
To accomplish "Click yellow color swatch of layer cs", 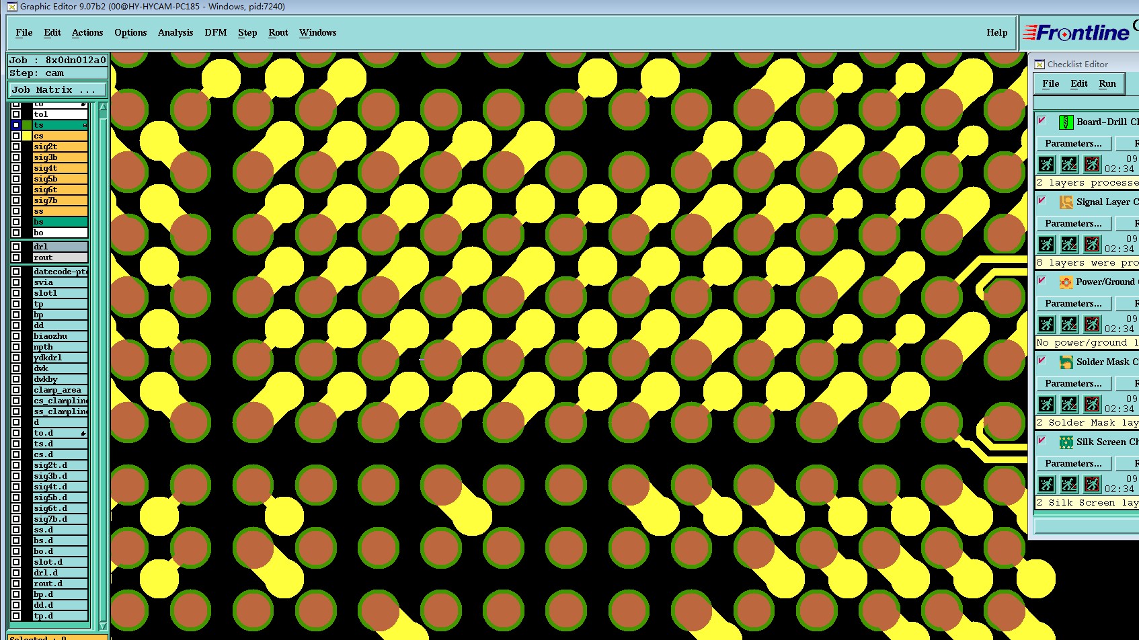I will point(27,136).
